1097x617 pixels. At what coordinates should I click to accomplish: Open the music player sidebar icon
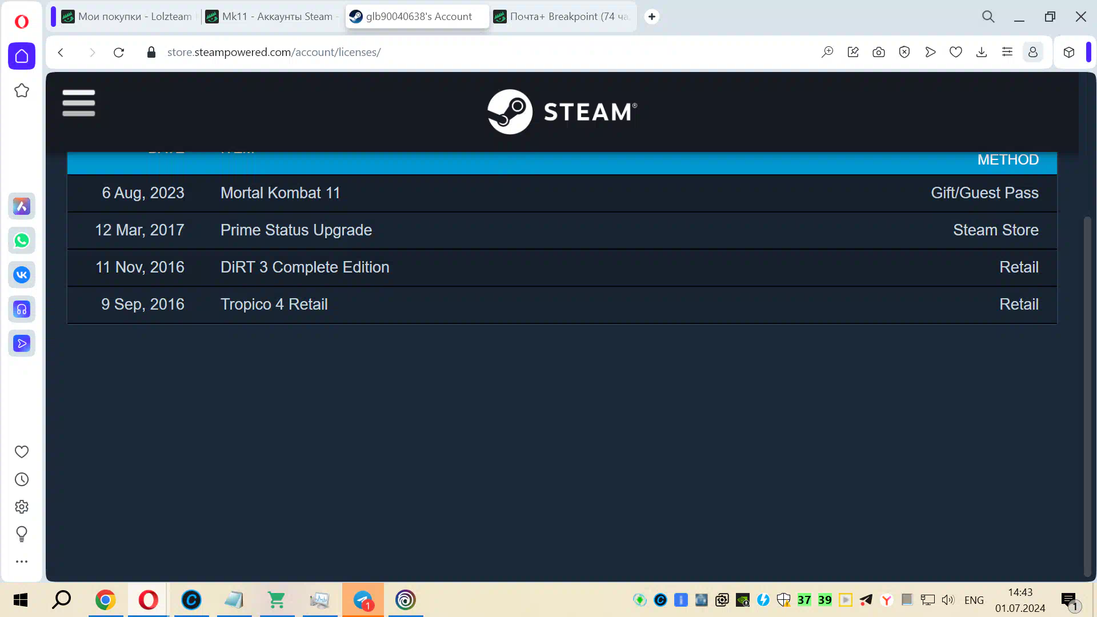pyautogui.click(x=22, y=309)
